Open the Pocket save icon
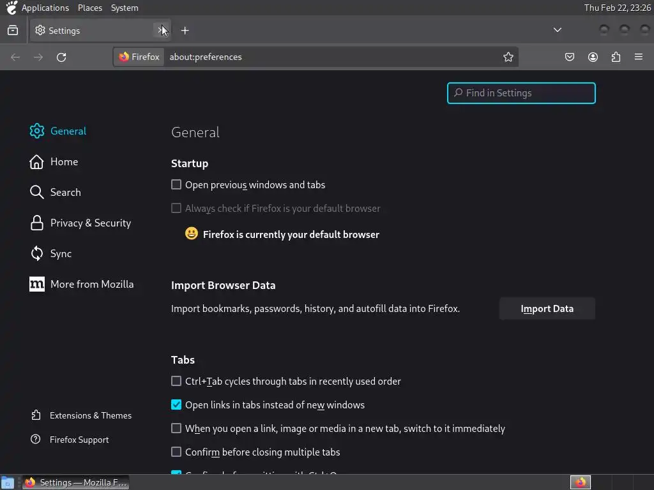 pos(570,57)
